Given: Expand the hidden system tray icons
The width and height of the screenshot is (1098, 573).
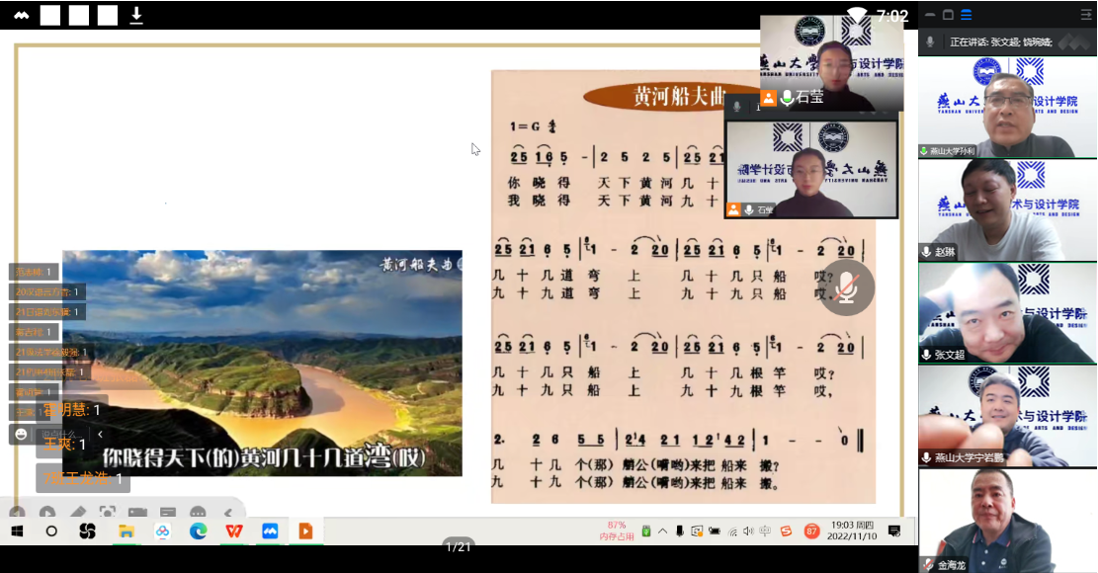Looking at the screenshot, I should pos(662,532).
